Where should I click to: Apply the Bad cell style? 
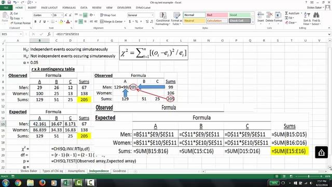click(x=217, y=15)
